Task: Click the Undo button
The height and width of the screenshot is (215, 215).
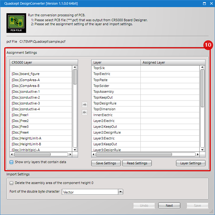Action: click(144, 206)
